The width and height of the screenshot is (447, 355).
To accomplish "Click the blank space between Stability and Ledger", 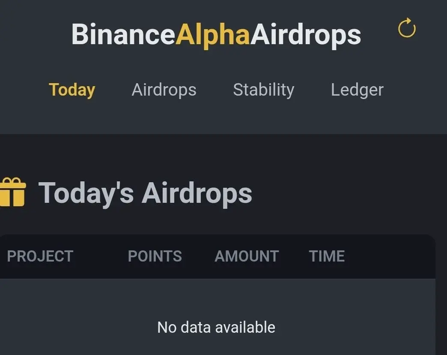I will (x=313, y=90).
